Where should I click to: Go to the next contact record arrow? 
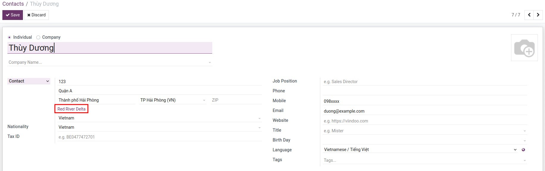point(538,15)
